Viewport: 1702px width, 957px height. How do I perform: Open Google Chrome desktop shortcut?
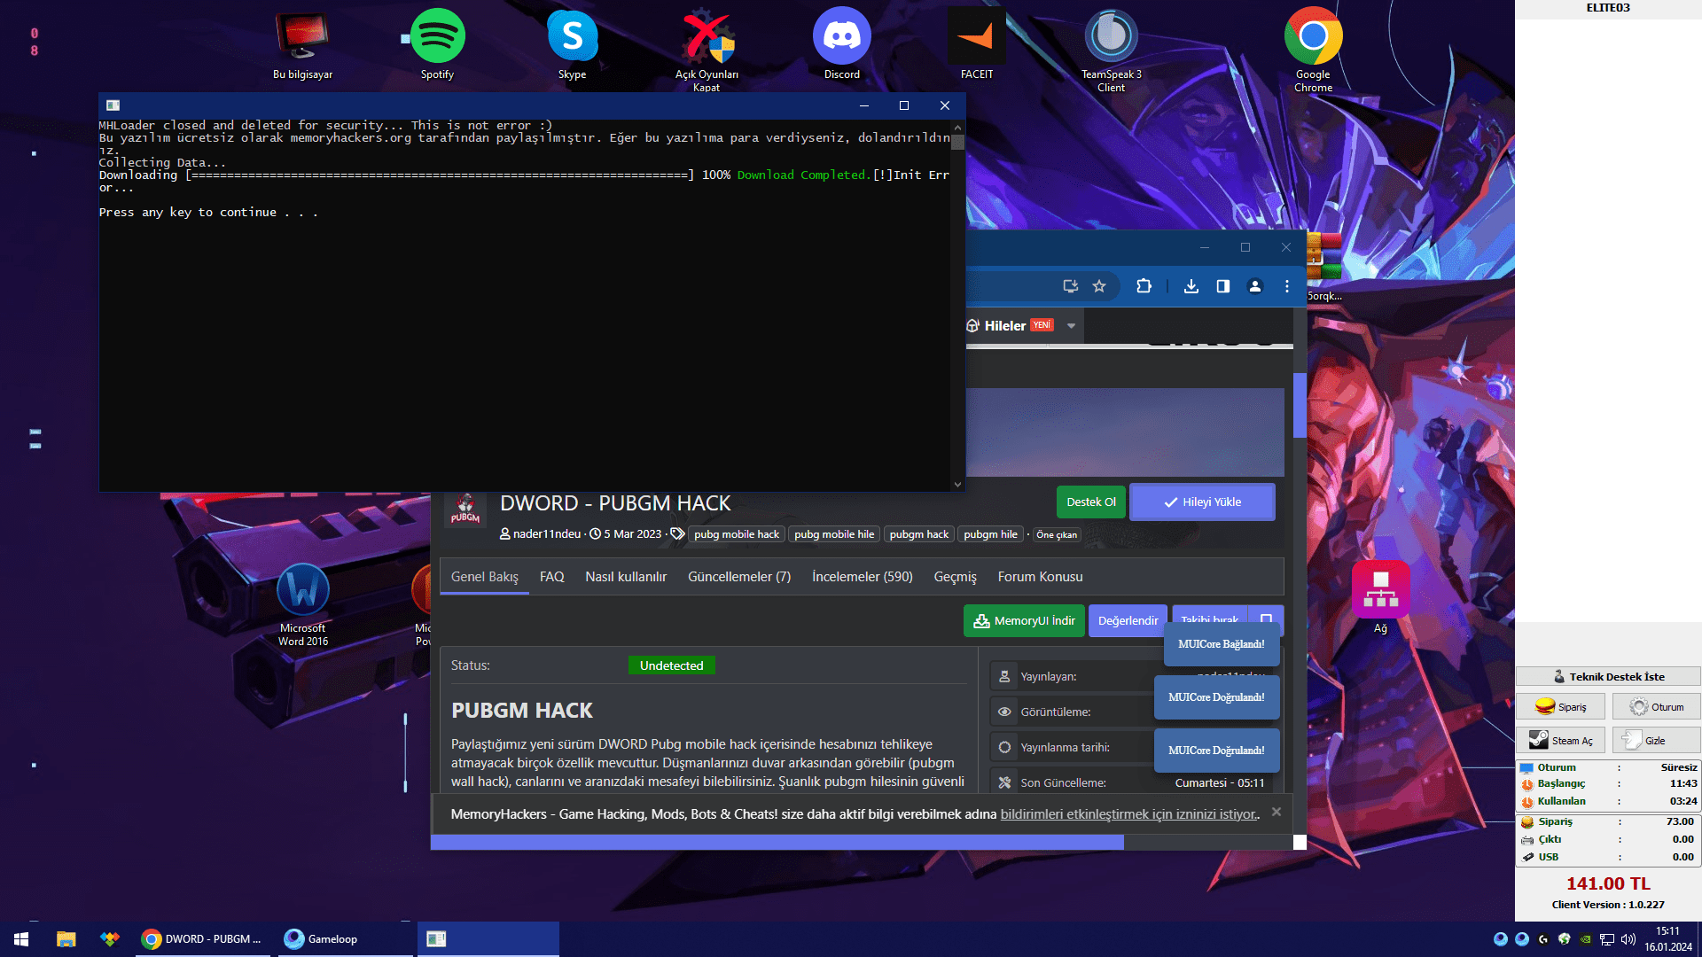coord(1313,51)
